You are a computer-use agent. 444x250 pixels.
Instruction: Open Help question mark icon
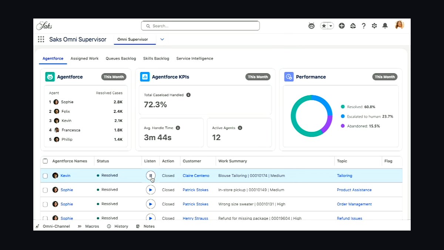coord(364,26)
